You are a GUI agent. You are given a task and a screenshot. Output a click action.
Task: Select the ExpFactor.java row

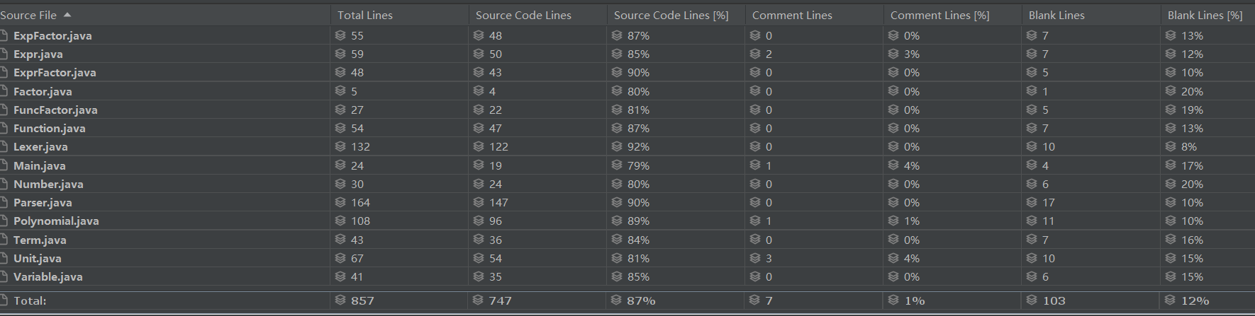[627, 35]
